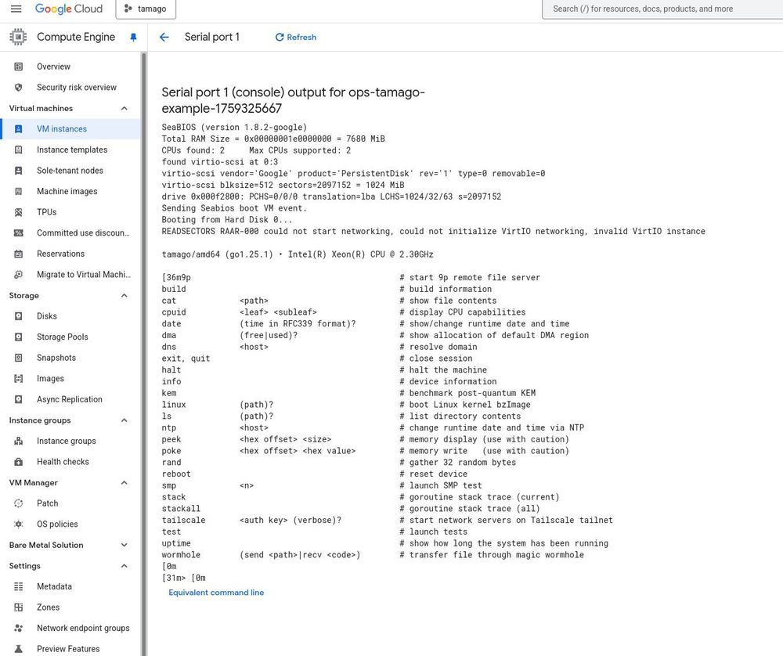Image resolution: width=783 pixels, height=656 pixels.
Task: Click the Reservations calendar icon
Action: pyautogui.click(x=19, y=254)
